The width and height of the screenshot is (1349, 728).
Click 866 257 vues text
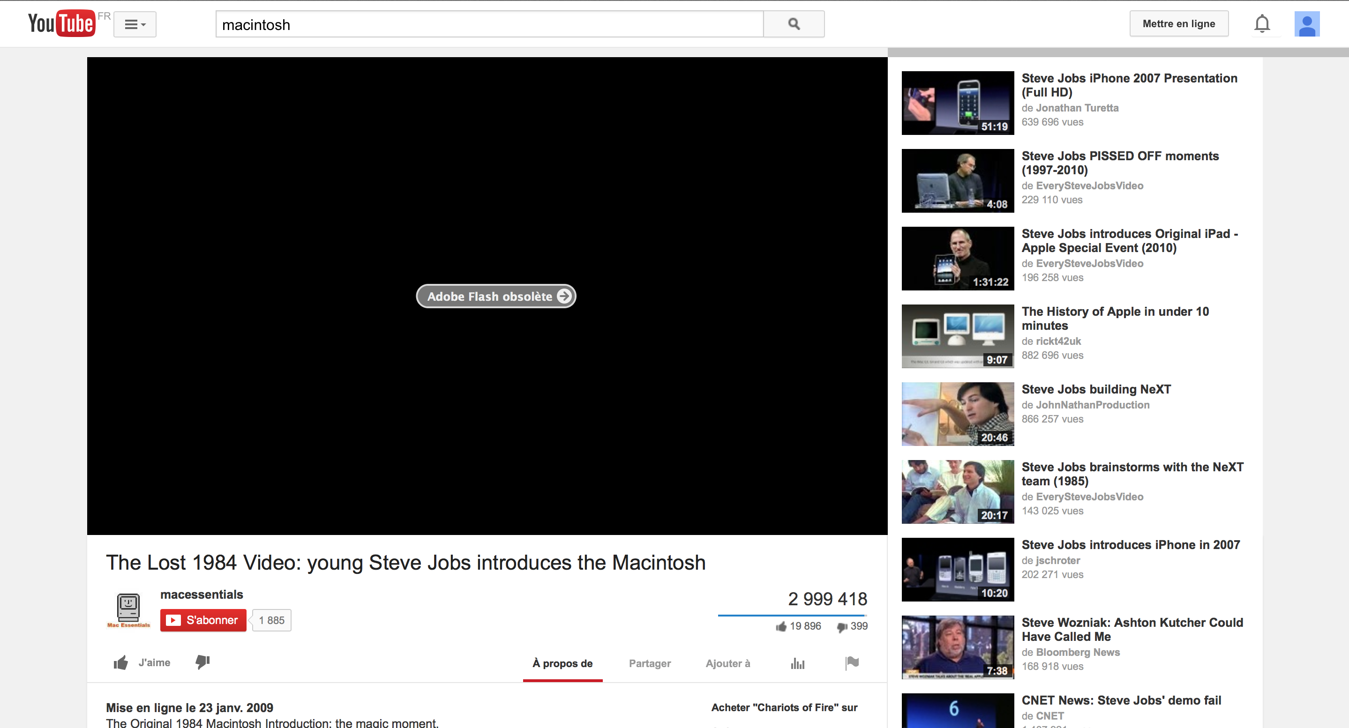pyautogui.click(x=1053, y=419)
